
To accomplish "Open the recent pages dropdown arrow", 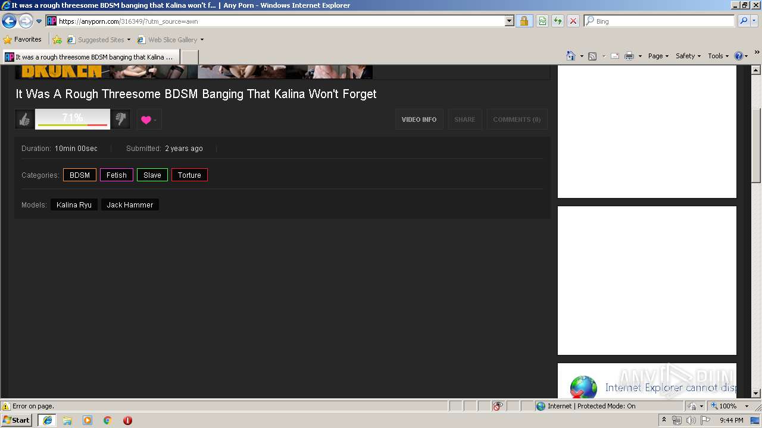I will coord(39,21).
